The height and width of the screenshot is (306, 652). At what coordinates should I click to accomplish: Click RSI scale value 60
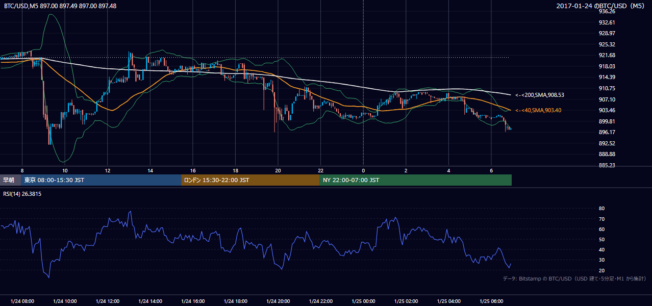pyautogui.click(x=601, y=229)
